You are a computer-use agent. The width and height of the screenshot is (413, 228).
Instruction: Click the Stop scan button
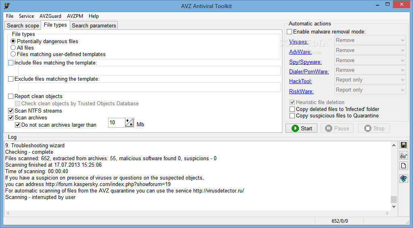pyautogui.click(x=374, y=128)
